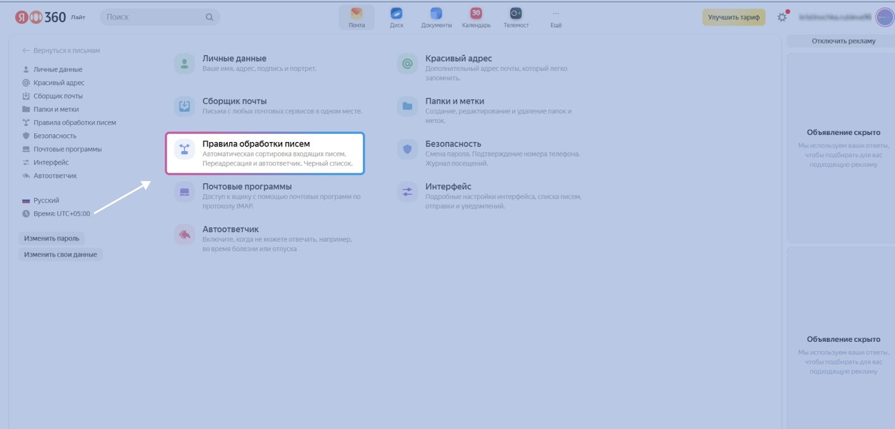Open the Русский language selector
Image resolution: width=895 pixels, height=429 pixels.
(46, 200)
